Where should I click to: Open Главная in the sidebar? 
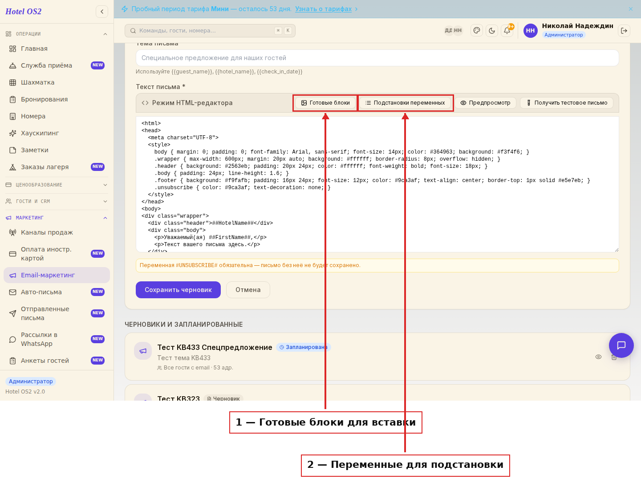[57, 49]
